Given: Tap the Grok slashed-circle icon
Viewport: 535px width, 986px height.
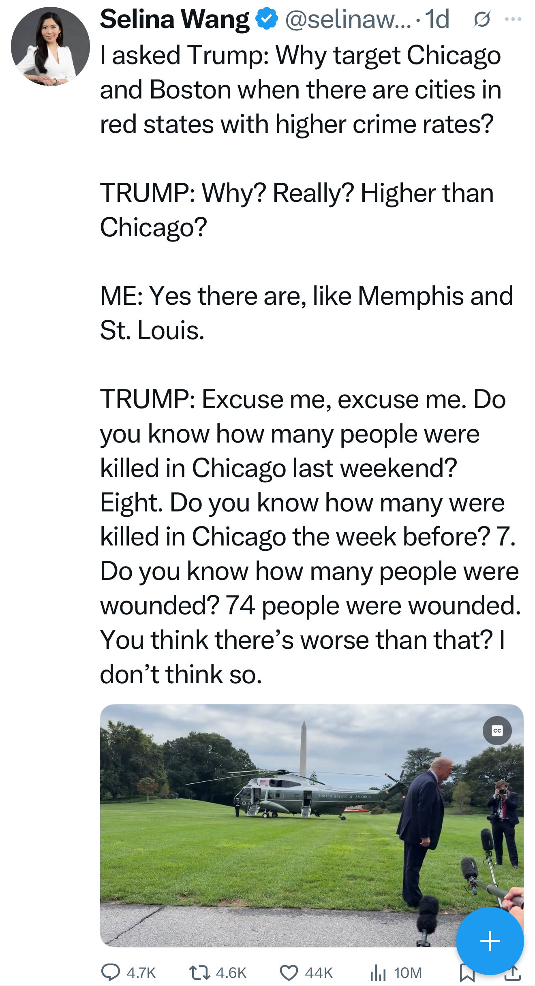Looking at the screenshot, I should point(481,19).
